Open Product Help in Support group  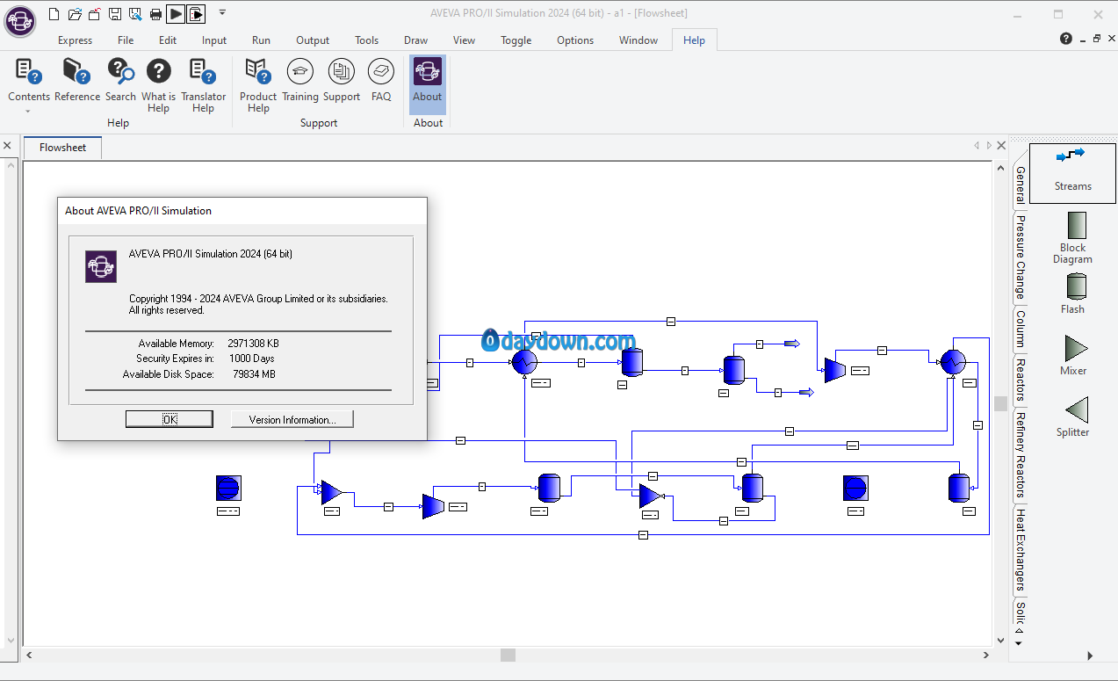(258, 85)
